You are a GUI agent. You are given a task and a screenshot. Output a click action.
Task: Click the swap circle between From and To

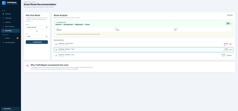coord(37,31)
